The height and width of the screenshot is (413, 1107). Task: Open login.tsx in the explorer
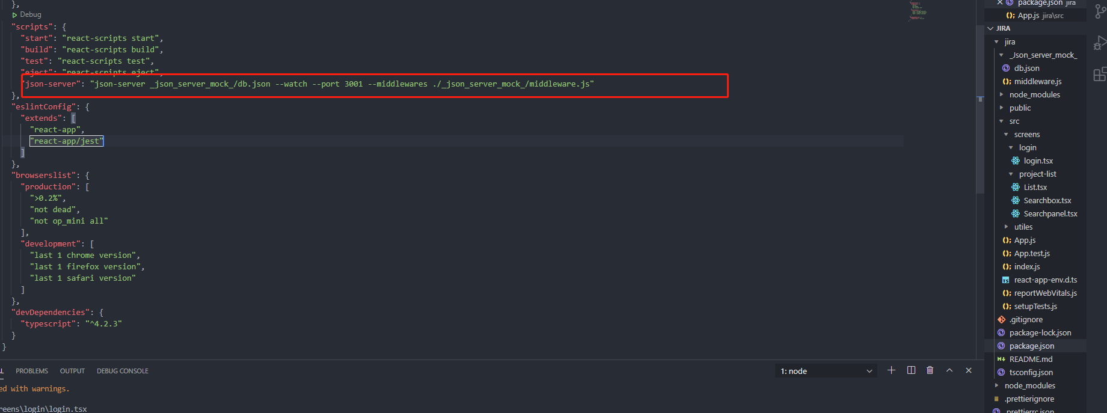(x=1038, y=161)
